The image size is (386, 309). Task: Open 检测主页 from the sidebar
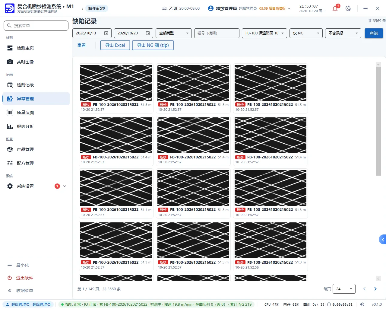36,48
